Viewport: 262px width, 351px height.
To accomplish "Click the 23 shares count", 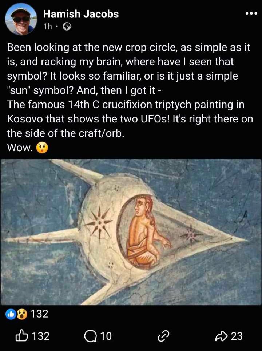I will click(x=237, y=336).
